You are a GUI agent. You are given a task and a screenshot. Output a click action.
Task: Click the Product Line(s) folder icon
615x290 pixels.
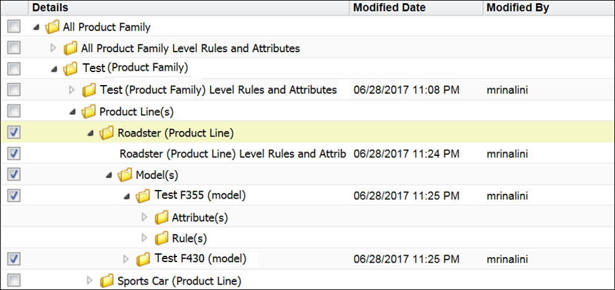click(89, 112)
